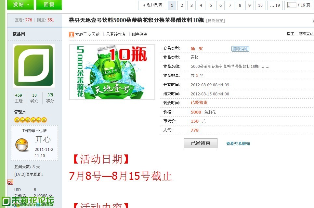Go to page 10
Screen dimensions: 314x208
click(260, 6)
